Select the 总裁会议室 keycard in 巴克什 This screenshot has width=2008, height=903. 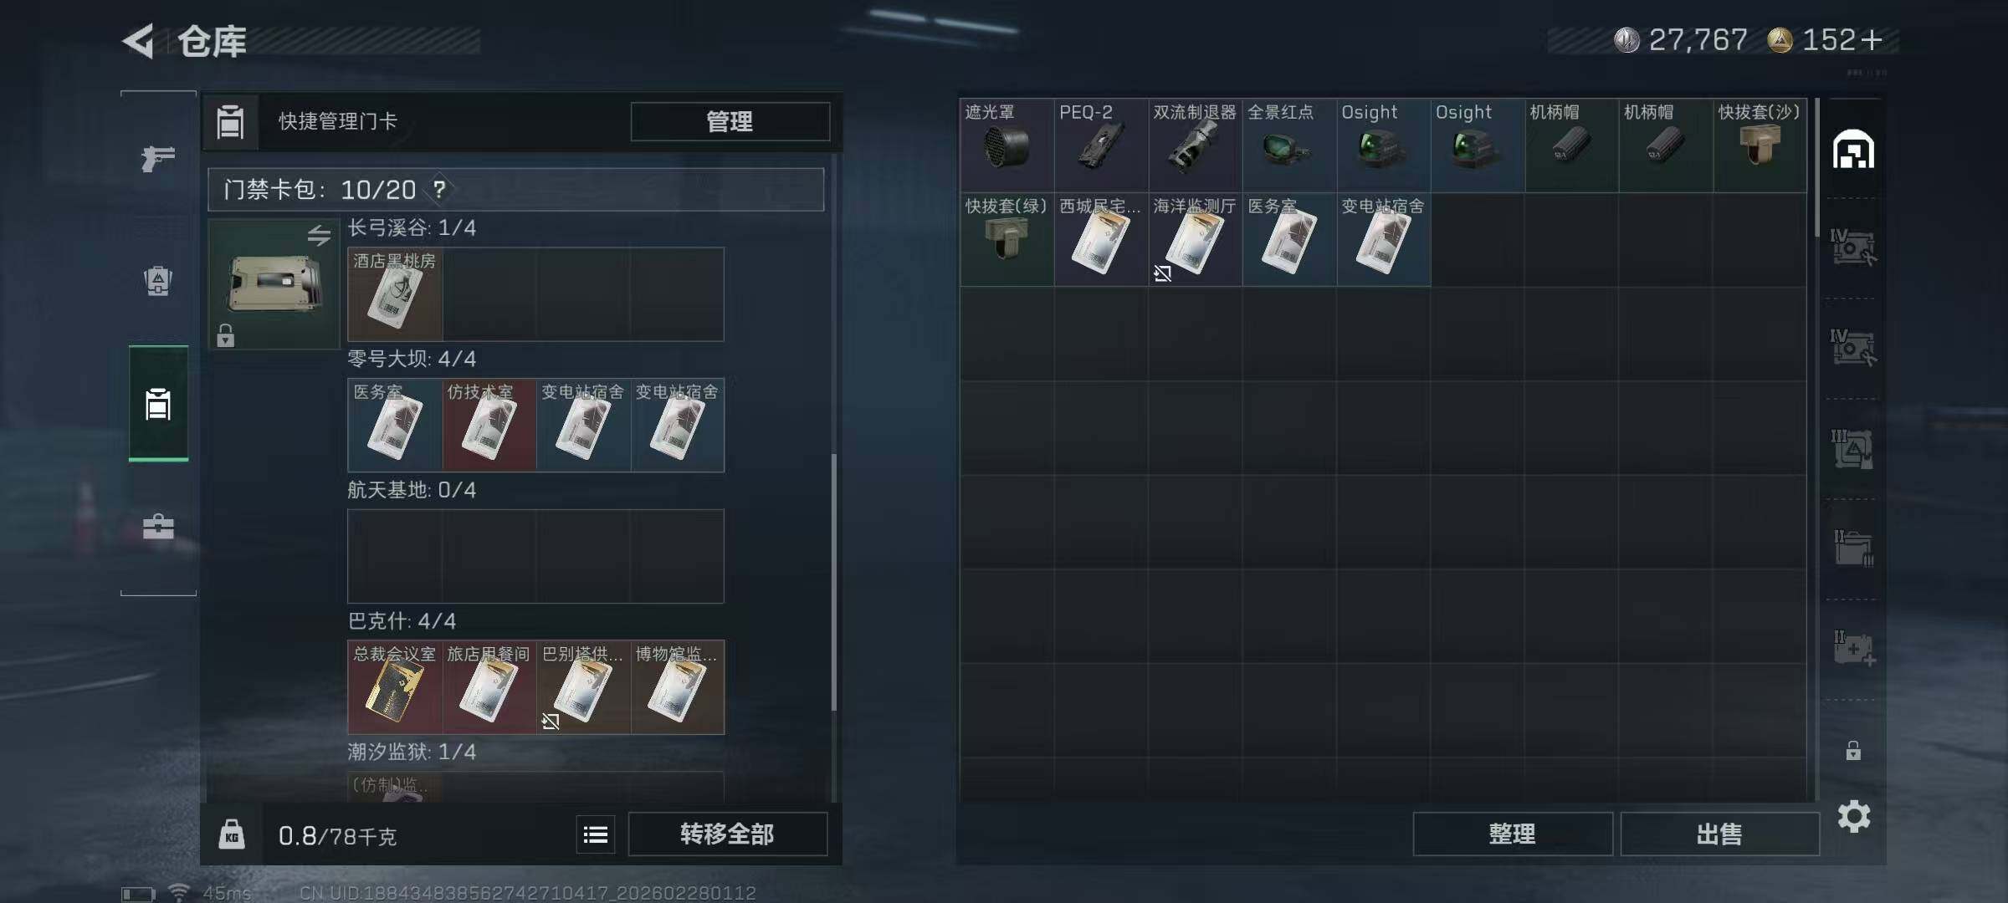pyautogui.click(x=395, y=687)
